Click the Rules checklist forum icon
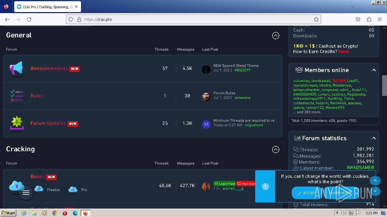This screenshot has height=217, width=387. coord(17,96)
